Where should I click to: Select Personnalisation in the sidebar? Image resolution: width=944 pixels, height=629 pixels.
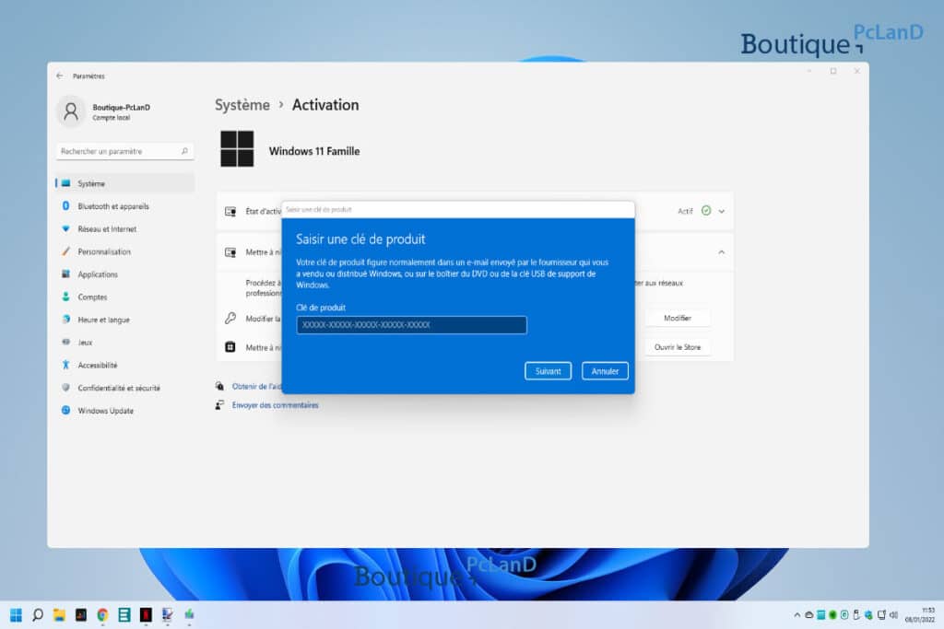[125, 251]
